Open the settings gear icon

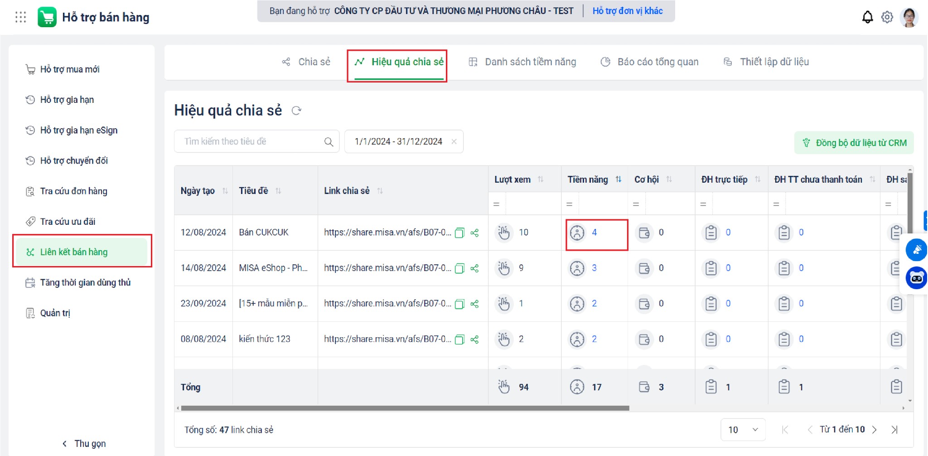(x=887, y=17)
